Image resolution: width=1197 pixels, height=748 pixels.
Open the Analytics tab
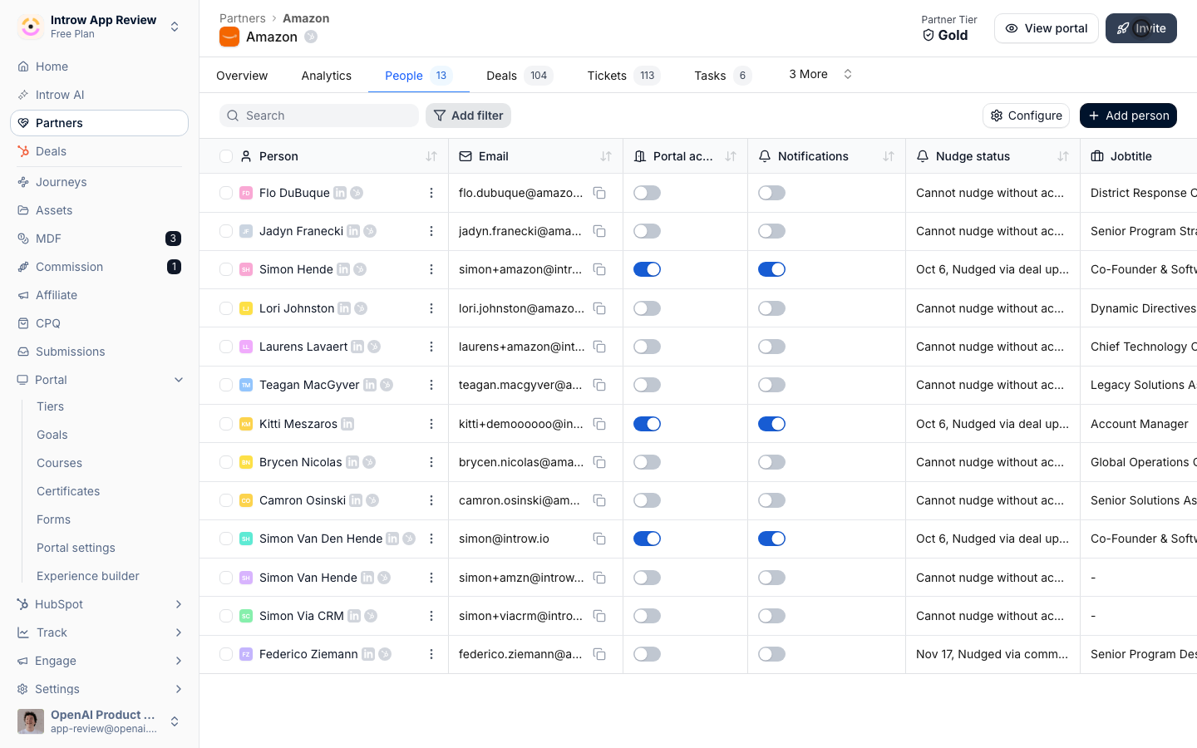(x=327, y=76)
